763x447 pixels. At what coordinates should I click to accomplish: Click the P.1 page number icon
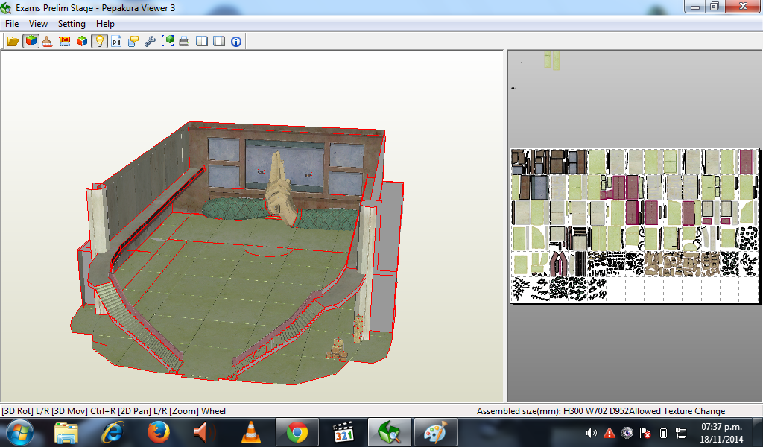116,41
